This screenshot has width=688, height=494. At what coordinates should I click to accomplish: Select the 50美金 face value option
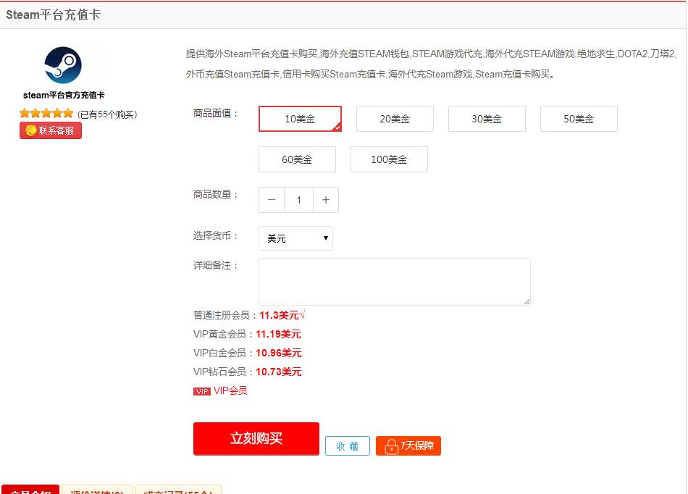click(x=579, y=119)
